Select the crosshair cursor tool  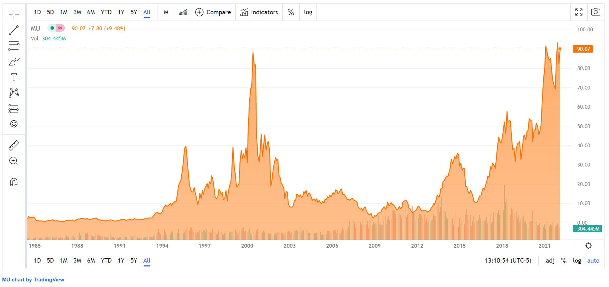tap(14, 15)
